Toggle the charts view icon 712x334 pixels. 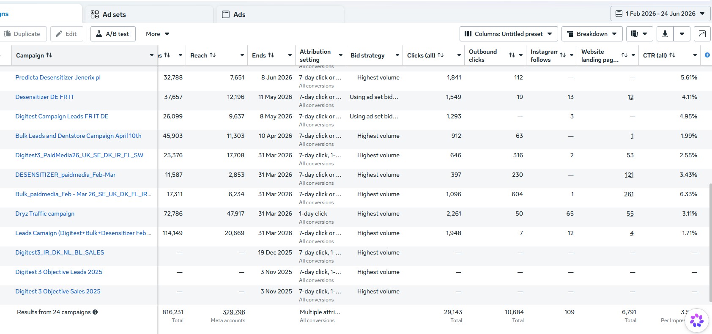pyautogui.click(x=702, y=34)
